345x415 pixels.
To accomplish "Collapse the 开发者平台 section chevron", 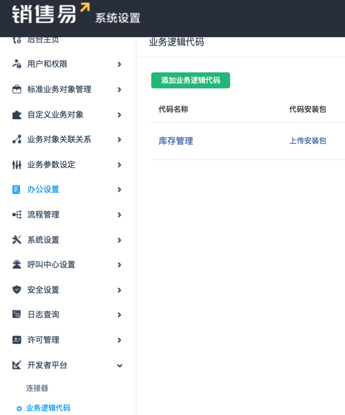I will 120,366.
